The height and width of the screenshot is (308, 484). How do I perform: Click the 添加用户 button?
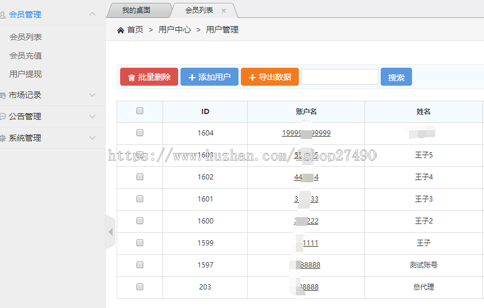pyautogui.click(x=210, y=76)
